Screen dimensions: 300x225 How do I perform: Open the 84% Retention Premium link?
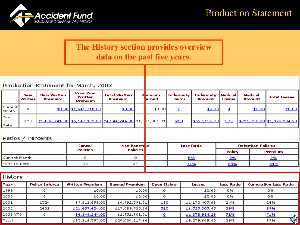274,164
